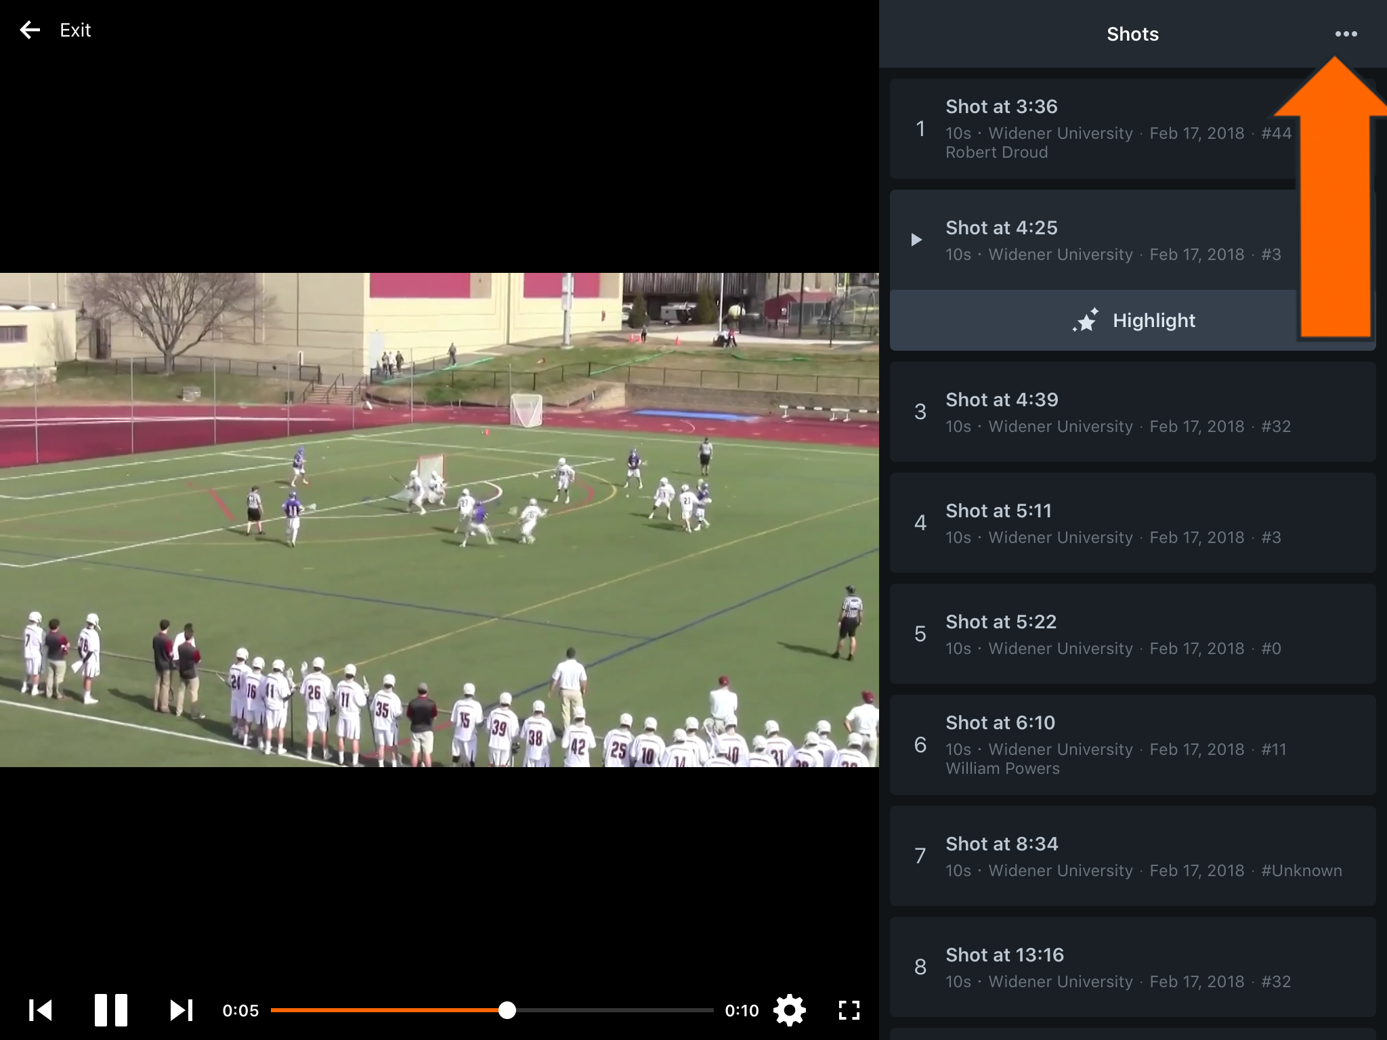This screenshot has height=1040, width=1387.
Task: Open the three-dot options menu above Shots list
Action: click(x=1346, y=34)
